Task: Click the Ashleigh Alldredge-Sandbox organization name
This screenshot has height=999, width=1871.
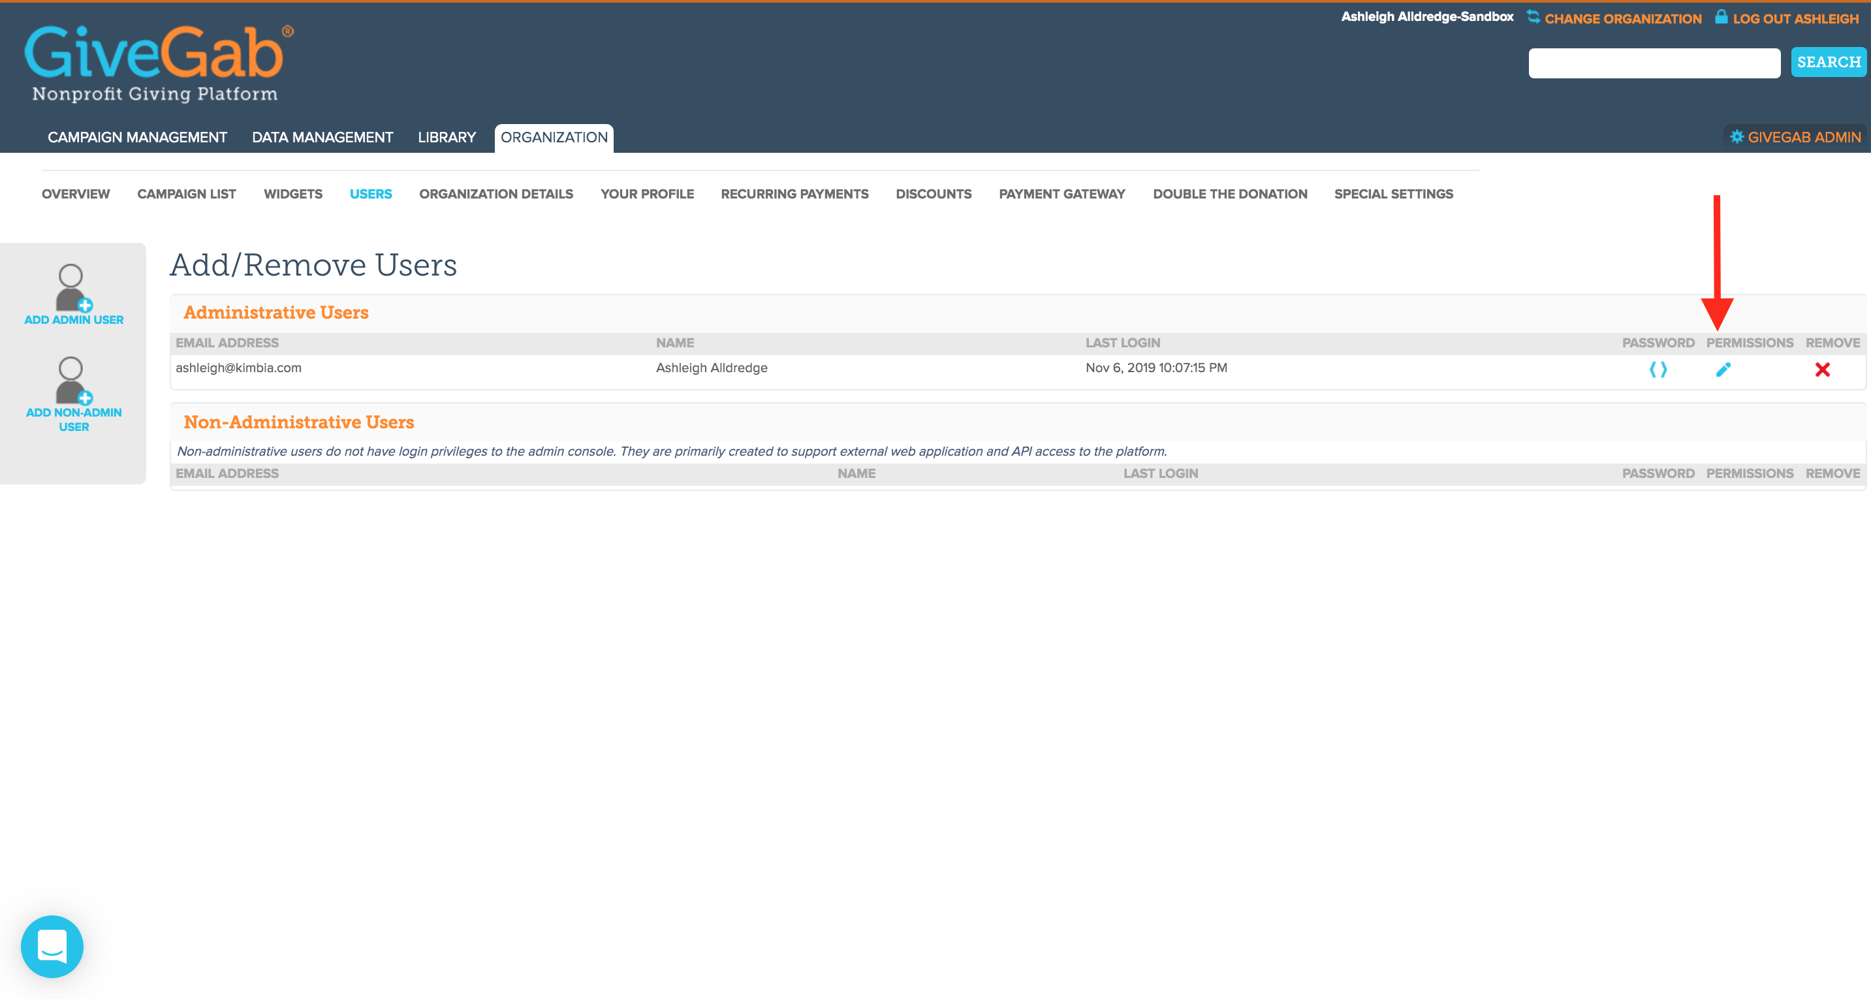Action: point(1427,17)
